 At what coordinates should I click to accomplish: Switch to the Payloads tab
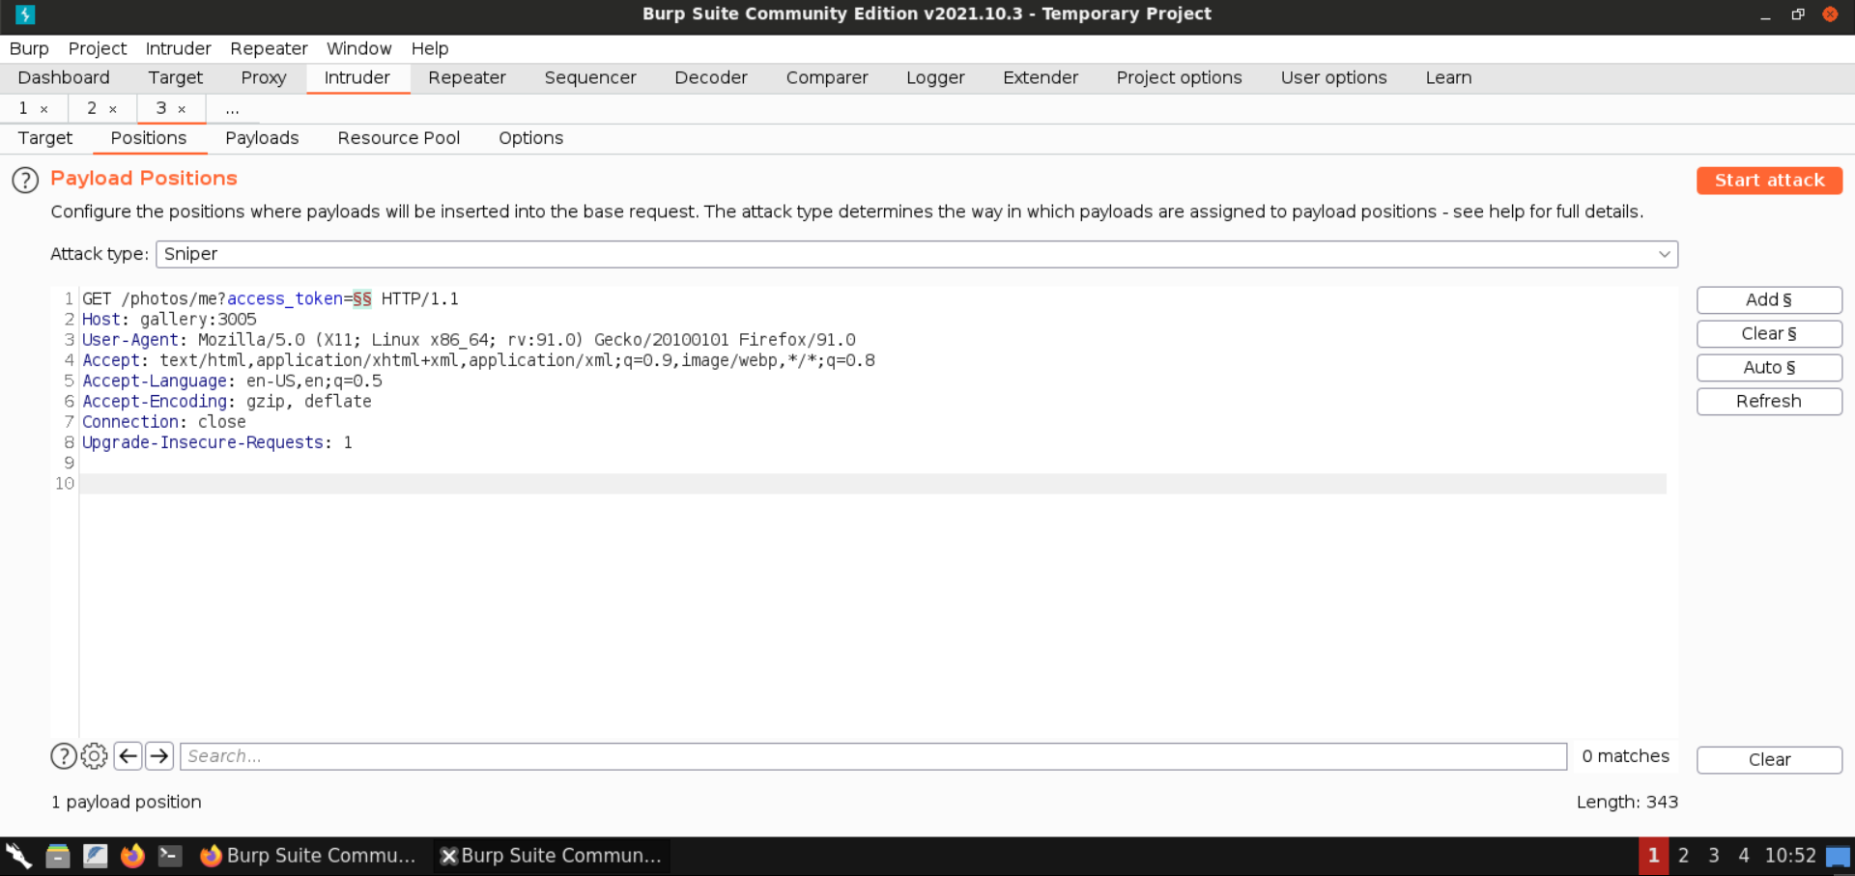point(262,138)
